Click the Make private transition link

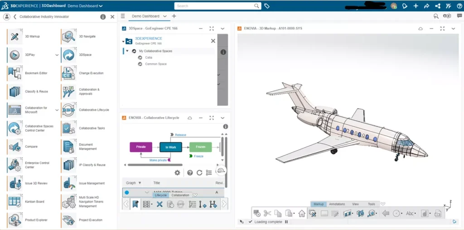(x=158, y=160)
